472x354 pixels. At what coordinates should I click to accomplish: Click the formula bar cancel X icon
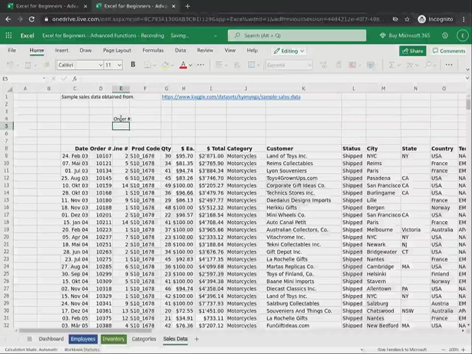click(x=53, y=79)
